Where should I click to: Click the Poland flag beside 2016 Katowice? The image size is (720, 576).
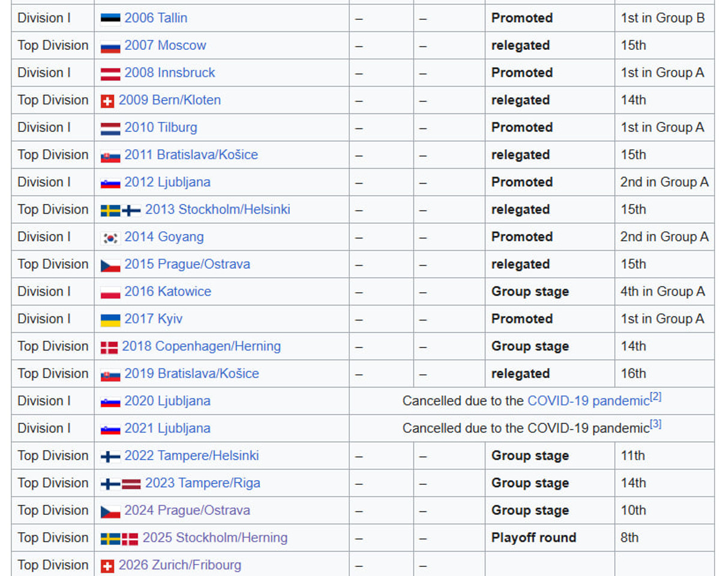[110, 292]
